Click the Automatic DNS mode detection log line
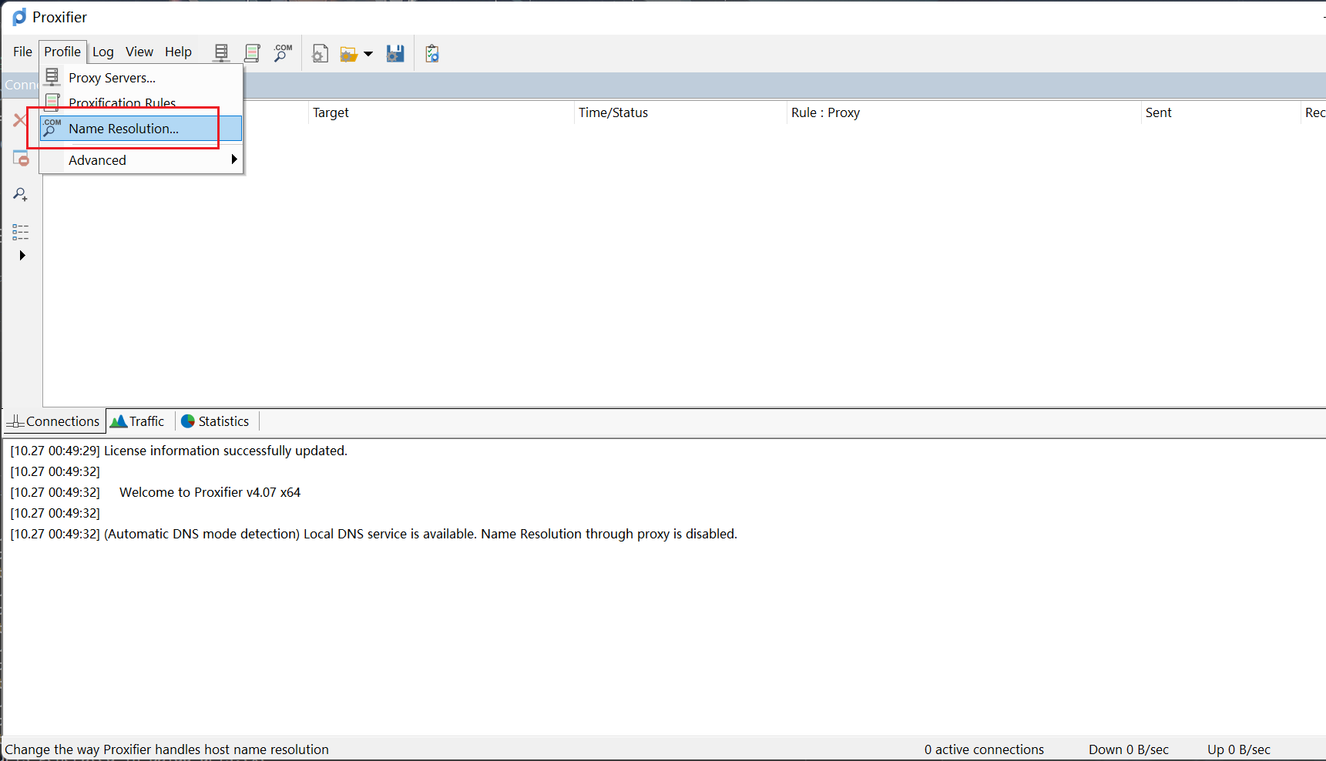Screen dimensions: 1326x761 pos(374,534)
